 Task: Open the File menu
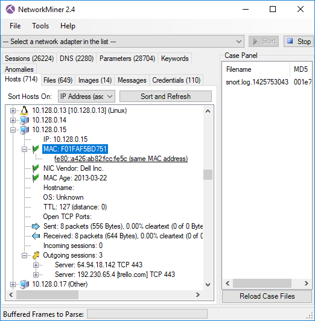coord(15,26)
